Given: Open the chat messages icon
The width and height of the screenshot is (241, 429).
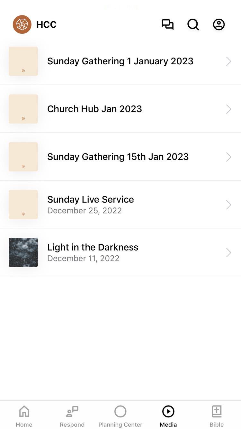Looking at the screenshot, I should tap(167, 24).
